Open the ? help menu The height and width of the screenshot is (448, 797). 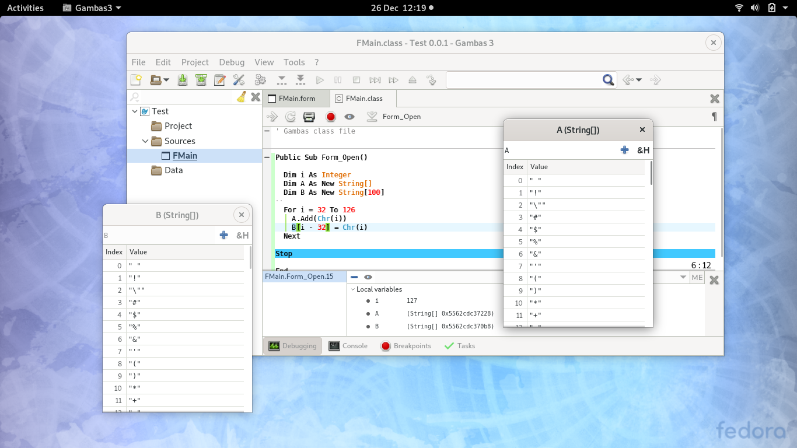317,62
